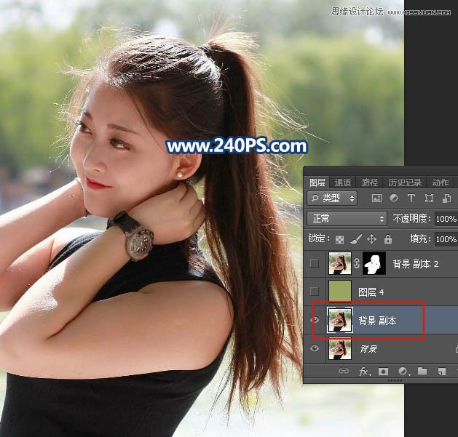Select the 背景 副本 layer thumbnail
458x437 pixels.
pyautogui.click(x=340, y=320)
